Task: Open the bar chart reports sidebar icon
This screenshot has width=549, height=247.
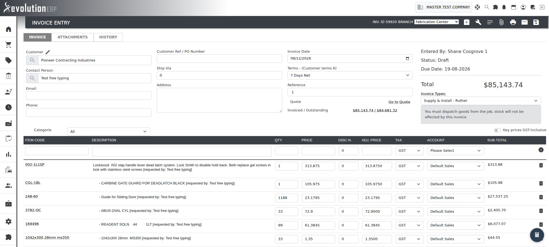Action: (x=9, y=154)
